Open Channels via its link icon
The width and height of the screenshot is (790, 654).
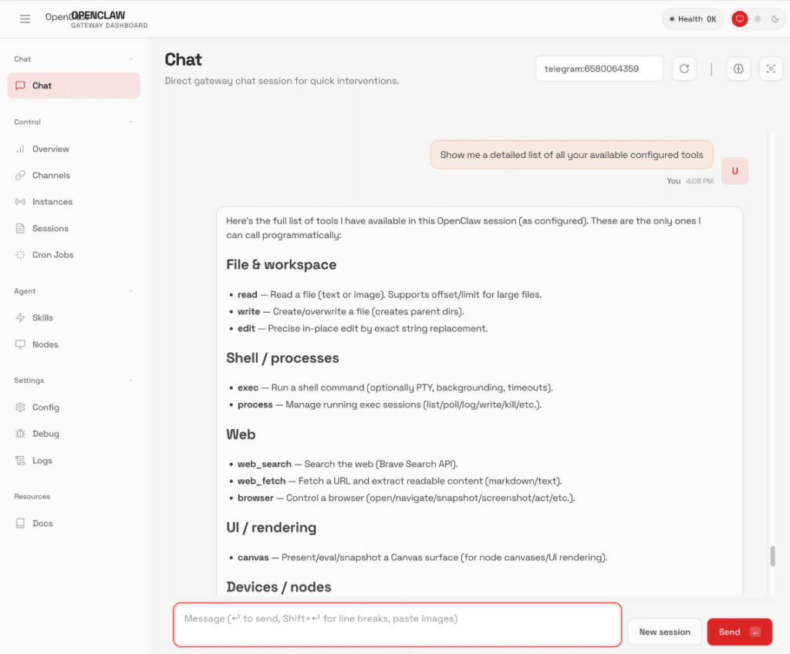pos(20,176)
